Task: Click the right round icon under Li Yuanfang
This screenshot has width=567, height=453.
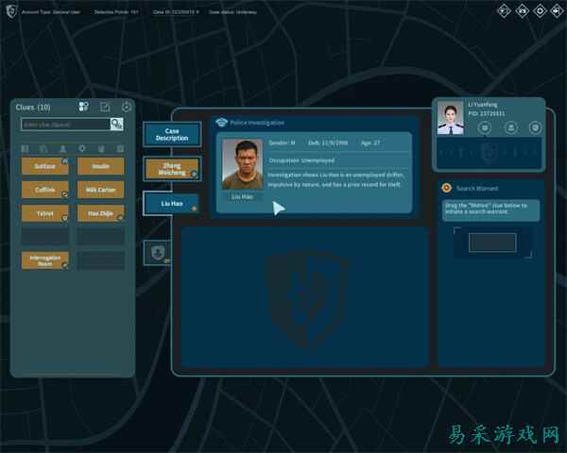Action: [536, 127]
